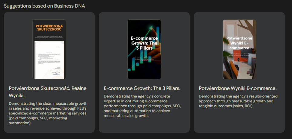Screen dimensions: 292x139
Task: Click the 'E-commerce Growth: The 3 Pillars.' card title
Action: [142, 88]
